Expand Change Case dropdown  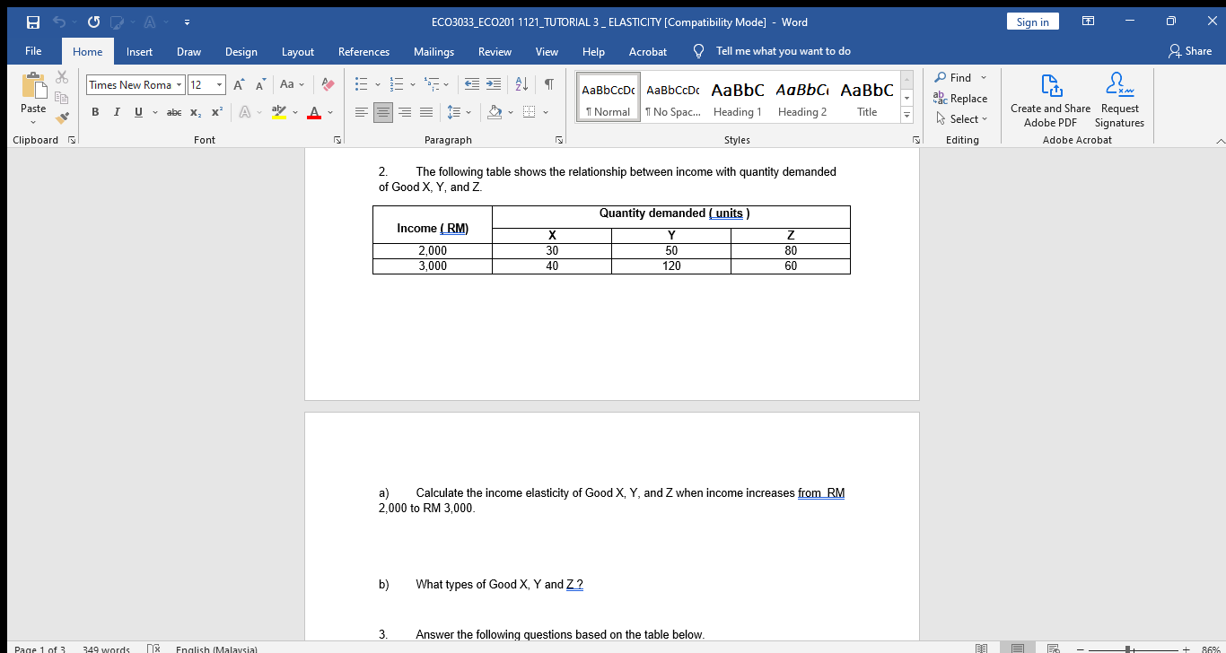[x=302, y=84]
